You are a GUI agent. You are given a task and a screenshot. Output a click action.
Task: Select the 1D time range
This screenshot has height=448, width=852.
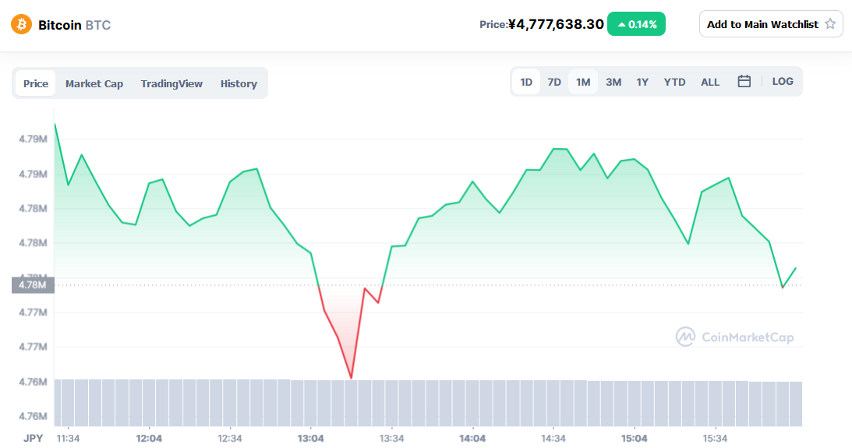pos(526,82)
